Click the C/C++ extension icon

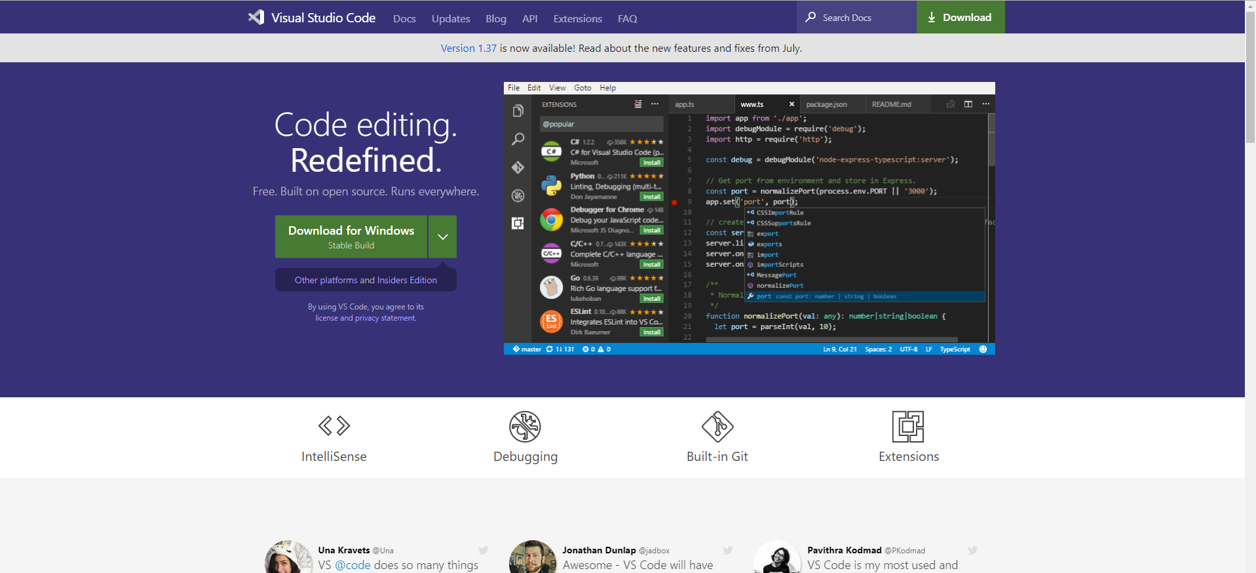coord(552,253)
